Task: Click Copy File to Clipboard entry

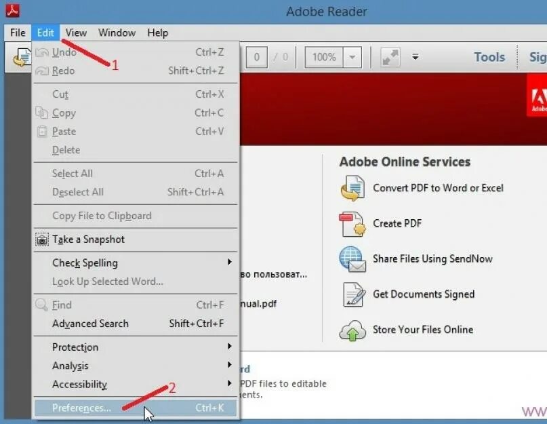Action: pyautogui.click(x=136, y=216)
